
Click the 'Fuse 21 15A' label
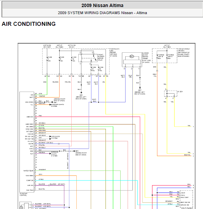(94, 69)
